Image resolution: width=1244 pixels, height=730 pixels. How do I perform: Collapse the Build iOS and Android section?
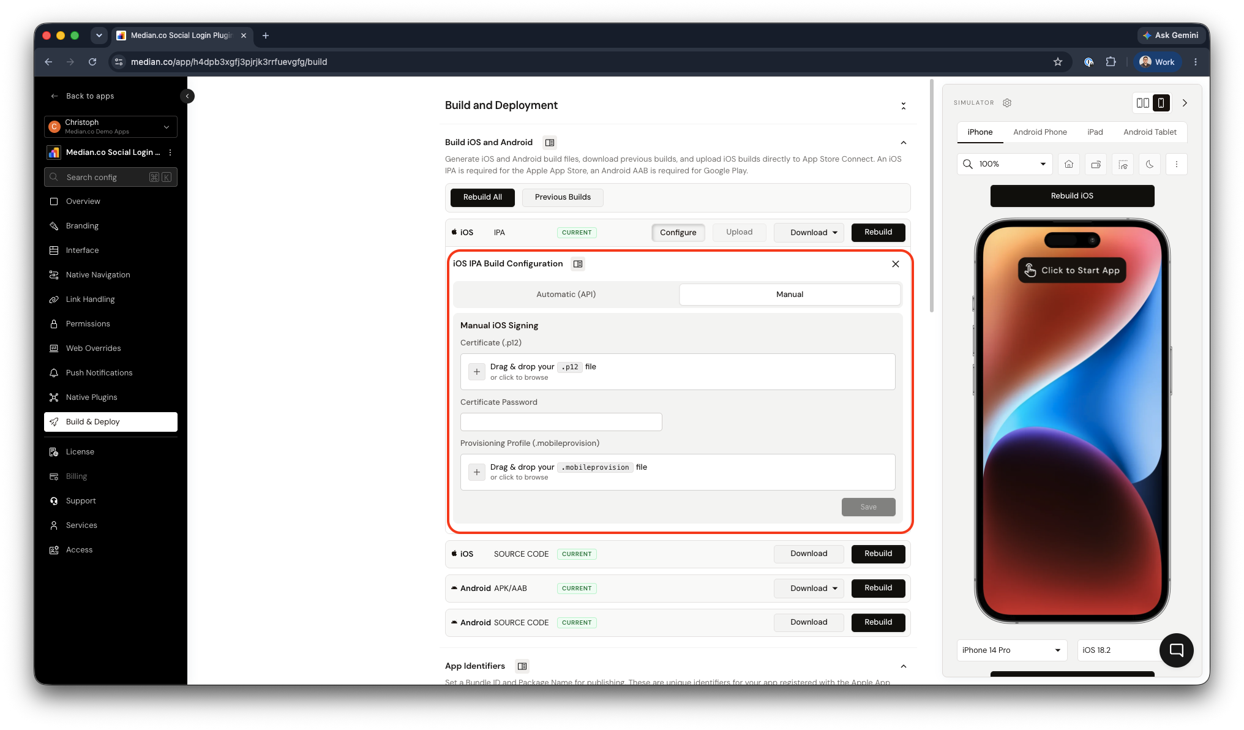click(903, 143)
